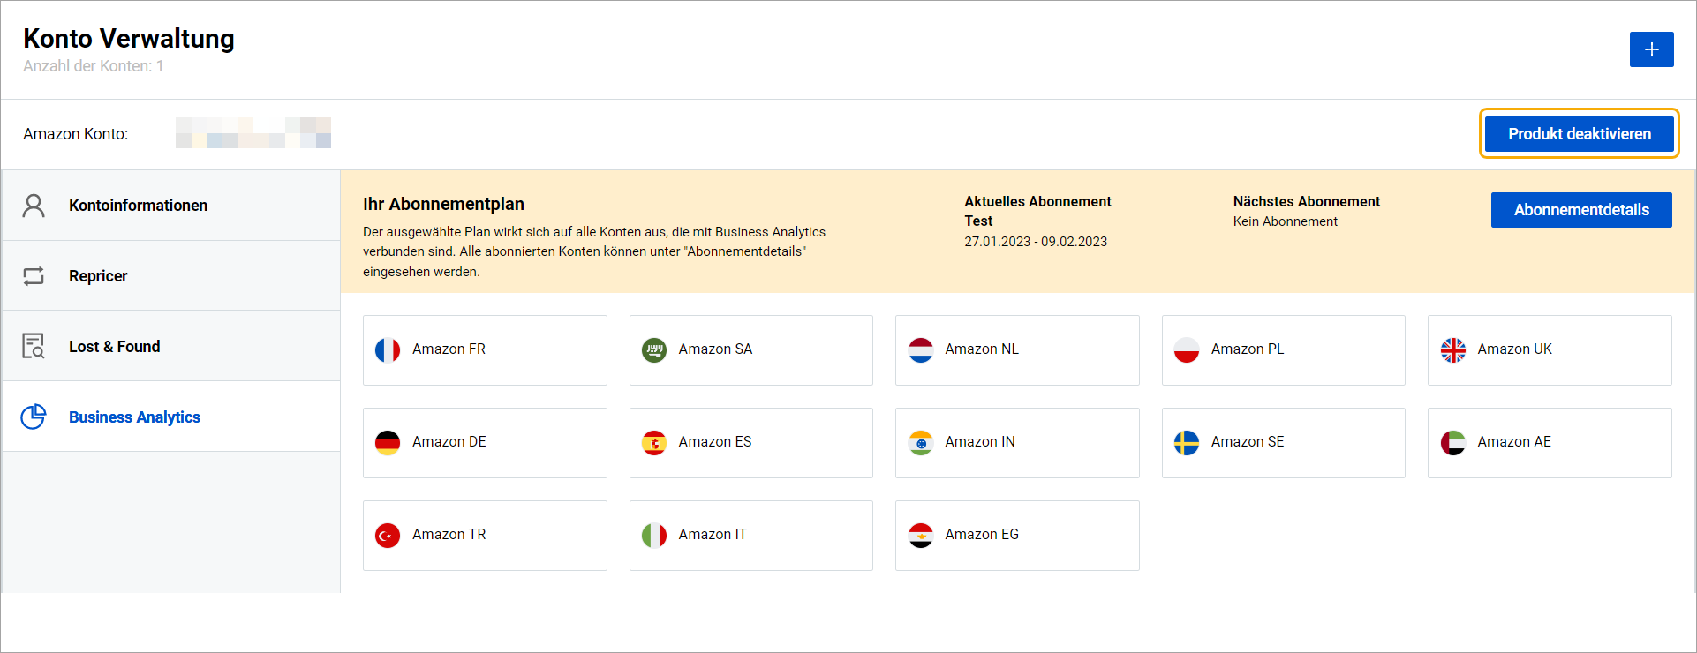Click the blurred Amazon account name
The height and width of the screenshot is (653, 1697).
point(253,132)
